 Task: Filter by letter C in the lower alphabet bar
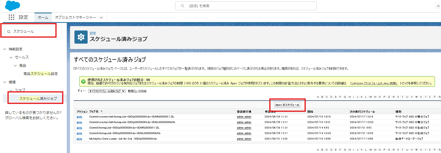point(327,150)
